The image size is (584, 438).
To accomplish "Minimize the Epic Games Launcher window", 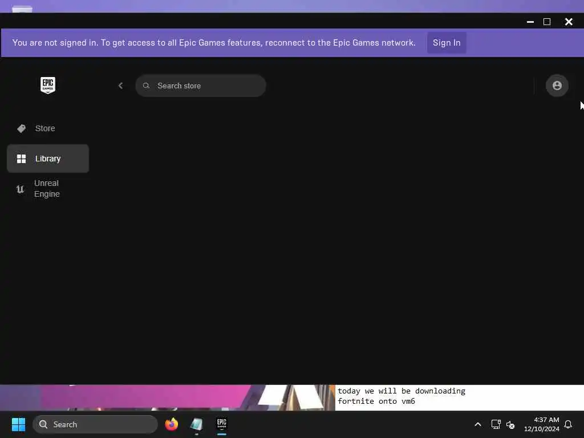I will coord(530,22).
